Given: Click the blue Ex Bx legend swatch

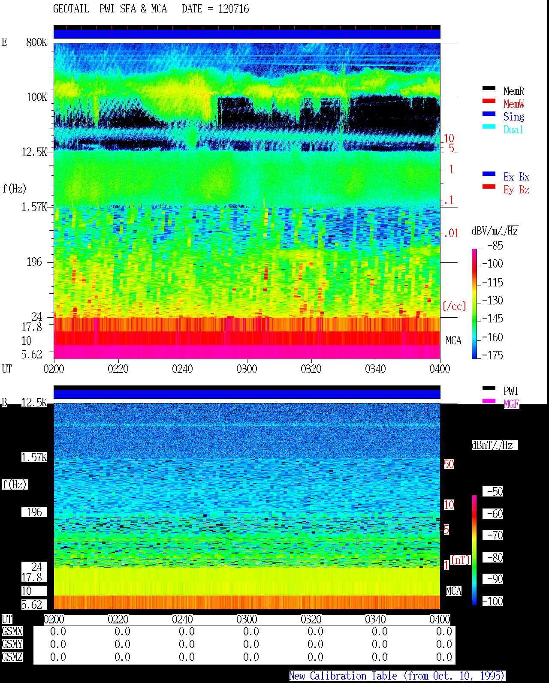Looking at the screenshot, I should point(489,174).
